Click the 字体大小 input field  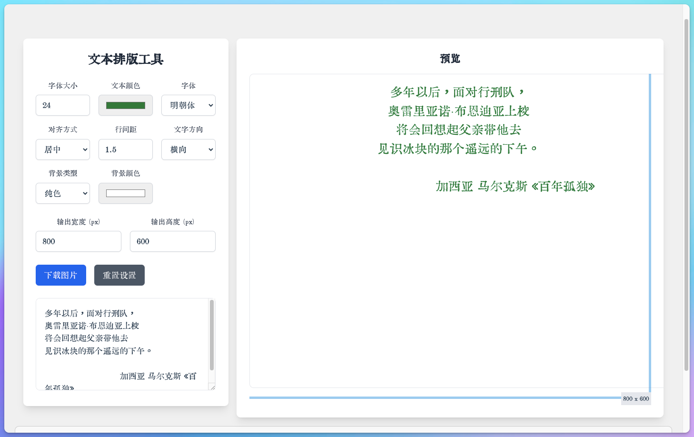pos(63,105)
